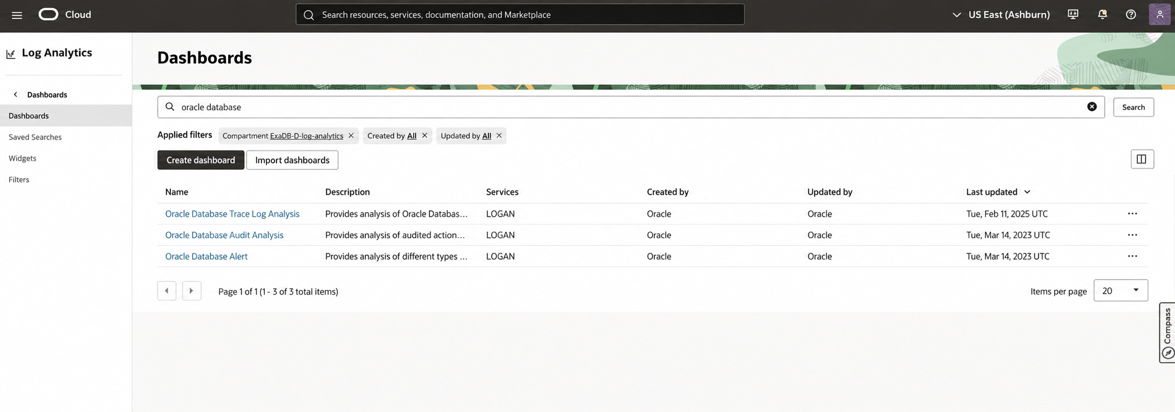1175x412 pixels.
Task: Click the Search button
Action: 1133,107
